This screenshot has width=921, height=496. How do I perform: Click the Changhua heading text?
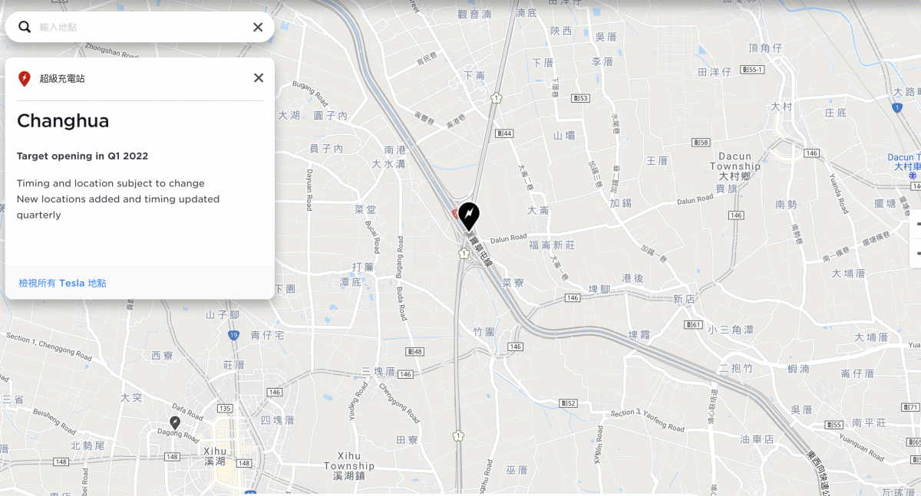(x=63, y=120)
